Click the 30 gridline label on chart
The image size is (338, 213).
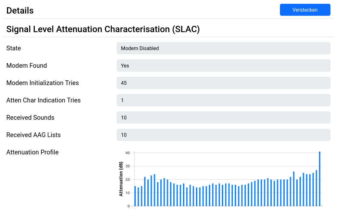127,166
